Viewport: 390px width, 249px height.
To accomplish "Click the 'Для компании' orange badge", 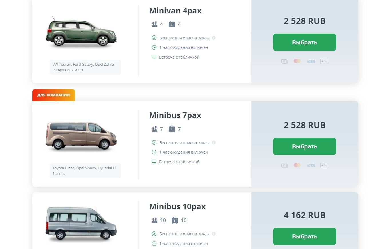I will click(x=54, y=95).
